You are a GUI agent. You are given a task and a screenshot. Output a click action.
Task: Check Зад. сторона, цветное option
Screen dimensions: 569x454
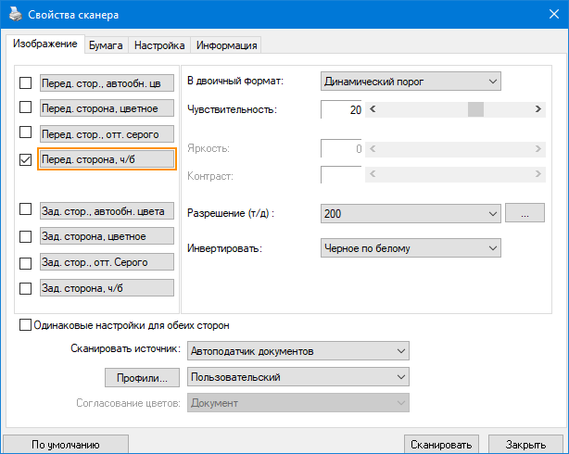pyautogui.click(x=25, y=236)
